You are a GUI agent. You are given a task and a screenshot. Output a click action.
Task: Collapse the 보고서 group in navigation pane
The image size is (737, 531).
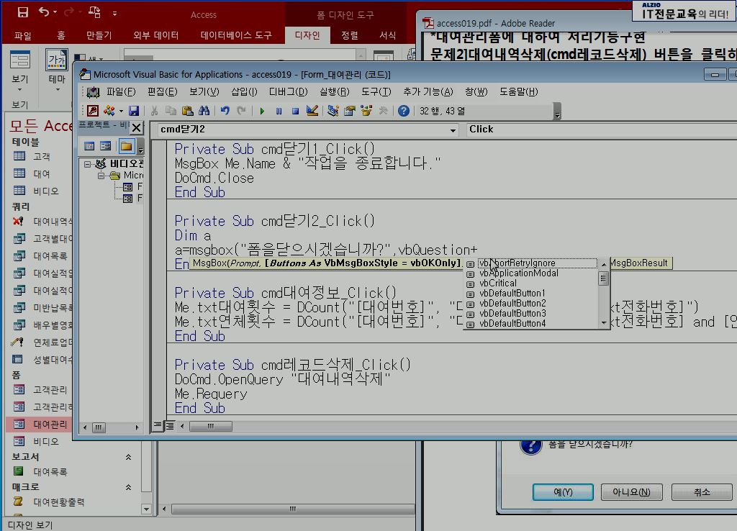128,457
